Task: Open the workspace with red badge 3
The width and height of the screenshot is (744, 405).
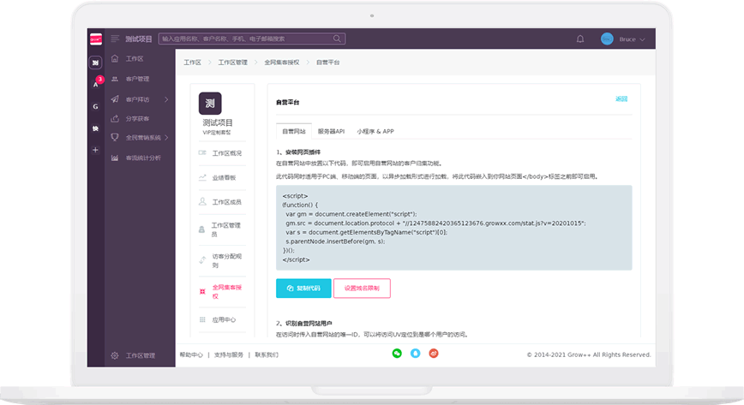Action: (96, 84)
